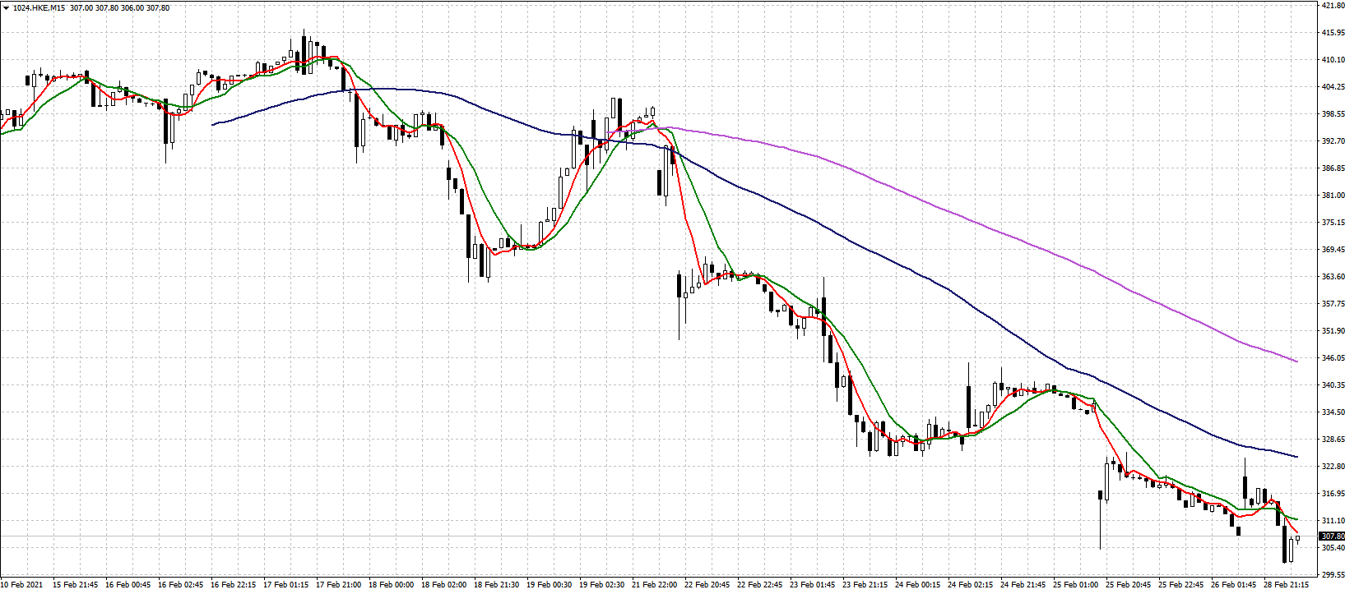Pick the 17 Feb 21:00 time label
The image size is (1345, 594).
339,585
